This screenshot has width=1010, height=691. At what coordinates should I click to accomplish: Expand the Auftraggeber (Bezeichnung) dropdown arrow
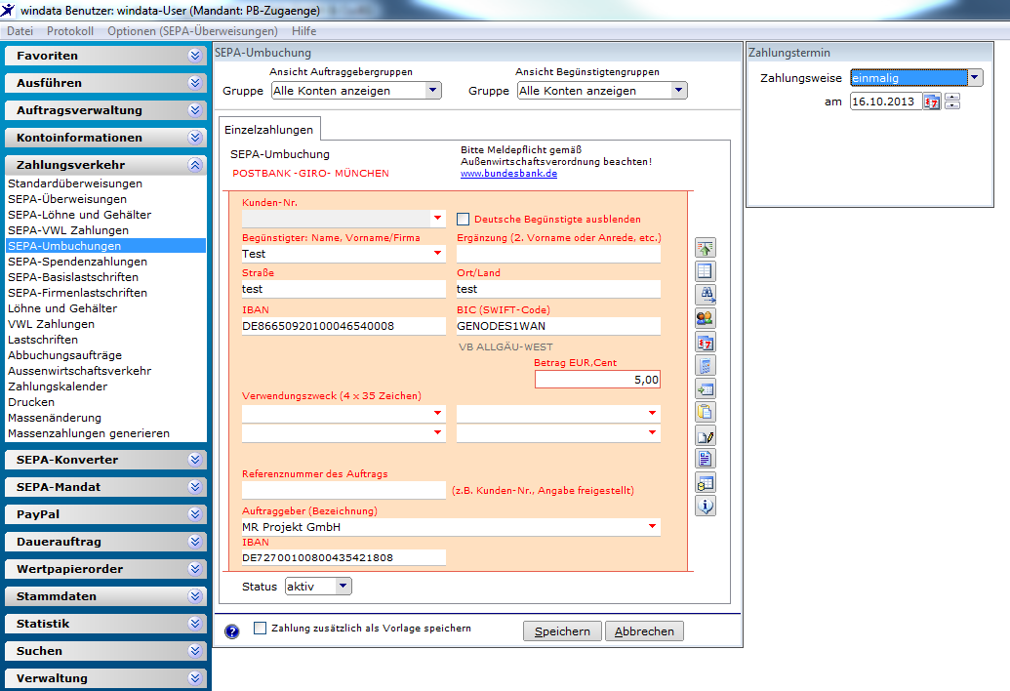[x=653, y=527]
